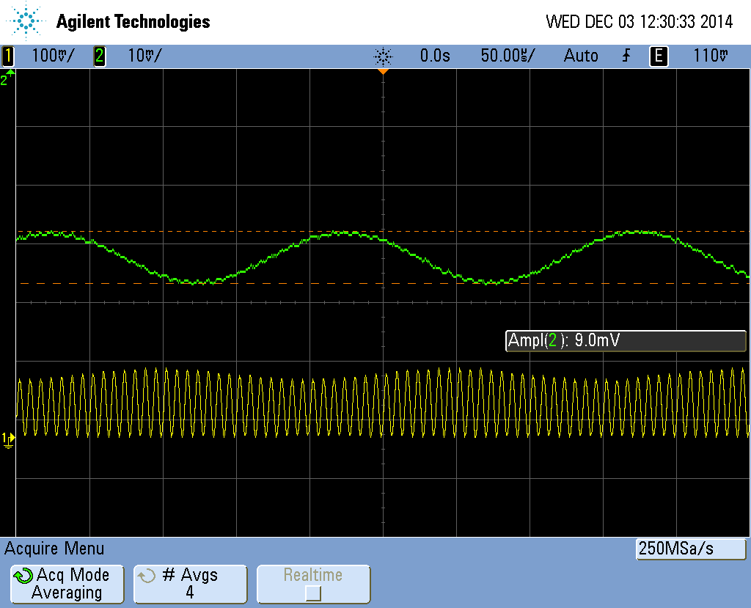Click the 110mV trigger level value
The width and height of the screenshot is (751, 608).
tap(710, 56)
